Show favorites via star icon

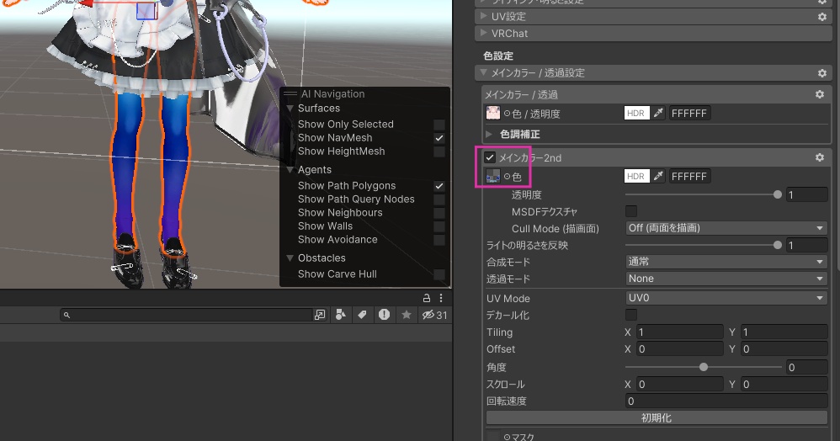[407, 315]
